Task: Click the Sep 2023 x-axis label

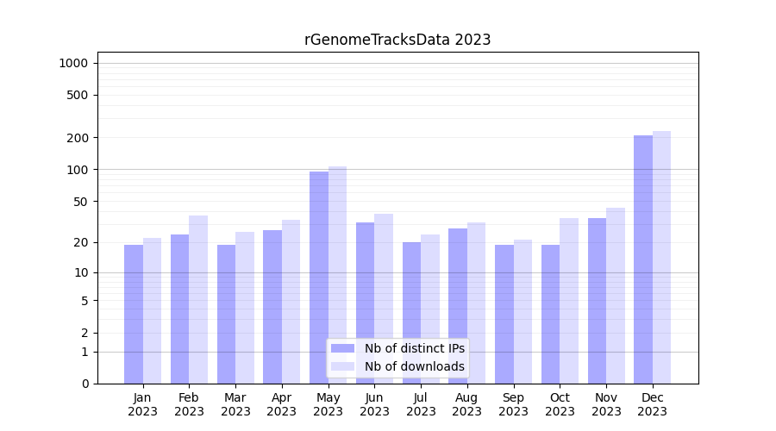Action: 513,404
